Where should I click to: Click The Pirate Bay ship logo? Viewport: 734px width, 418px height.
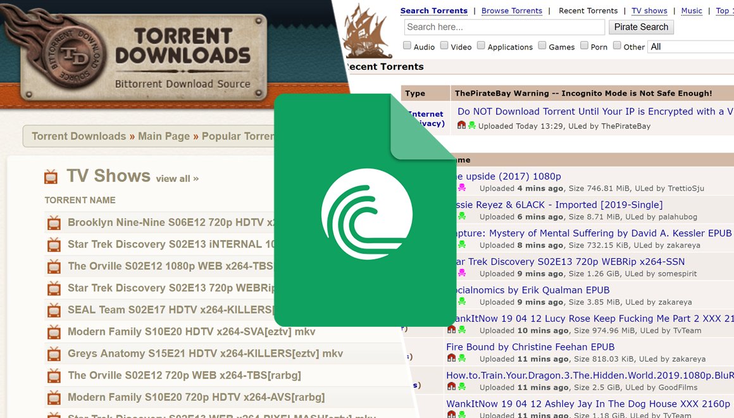click(368, 31)
